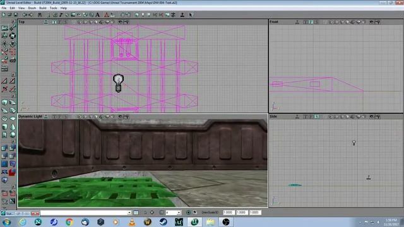This screenshot has width=404, height=227.
Task: Click the Add Volume icon
Action: pyautogui.click(x=4, y=180)
